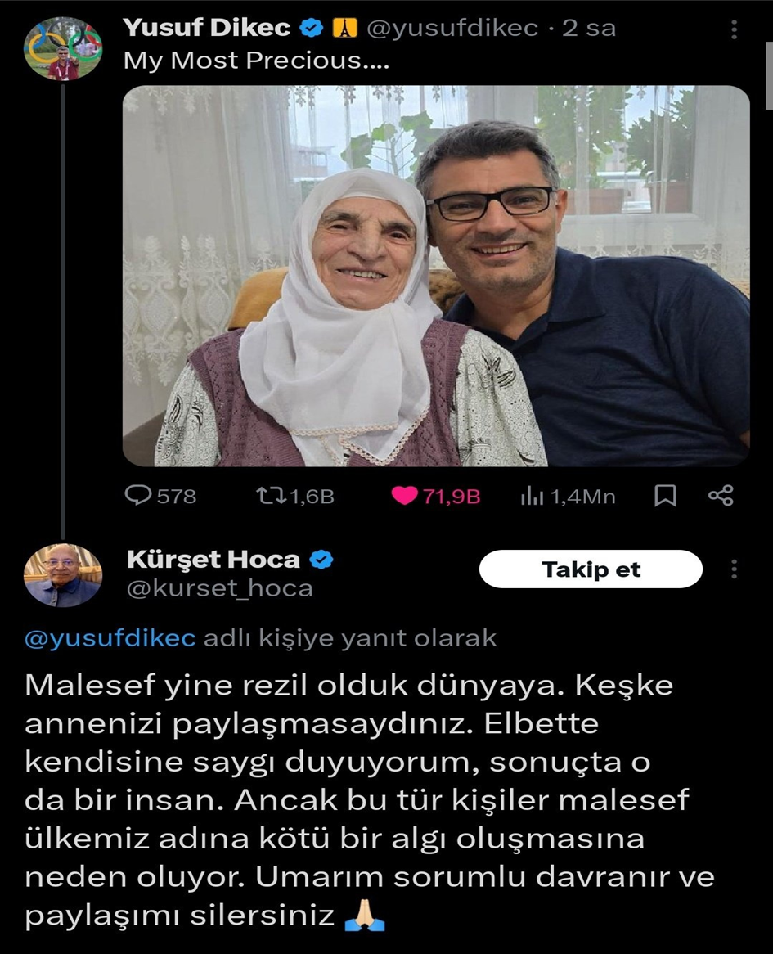Click Kürşet Hoca verified checkmark badge

click(321, 560)
